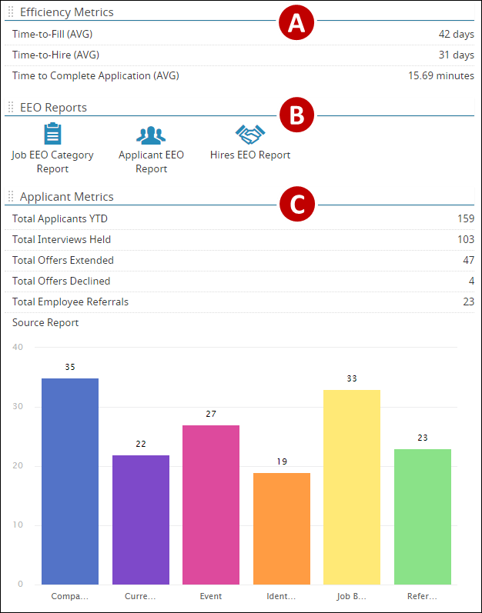
Task: Click the Refer... axis label
Action: coord(422,597)
